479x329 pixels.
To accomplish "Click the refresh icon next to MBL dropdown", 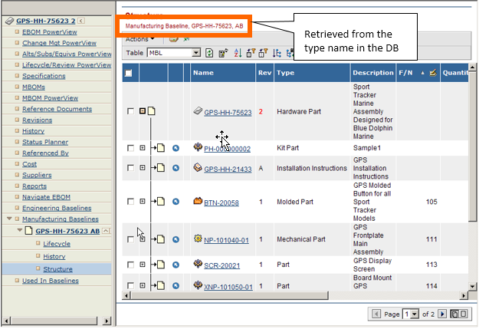I will click(209, 53).
